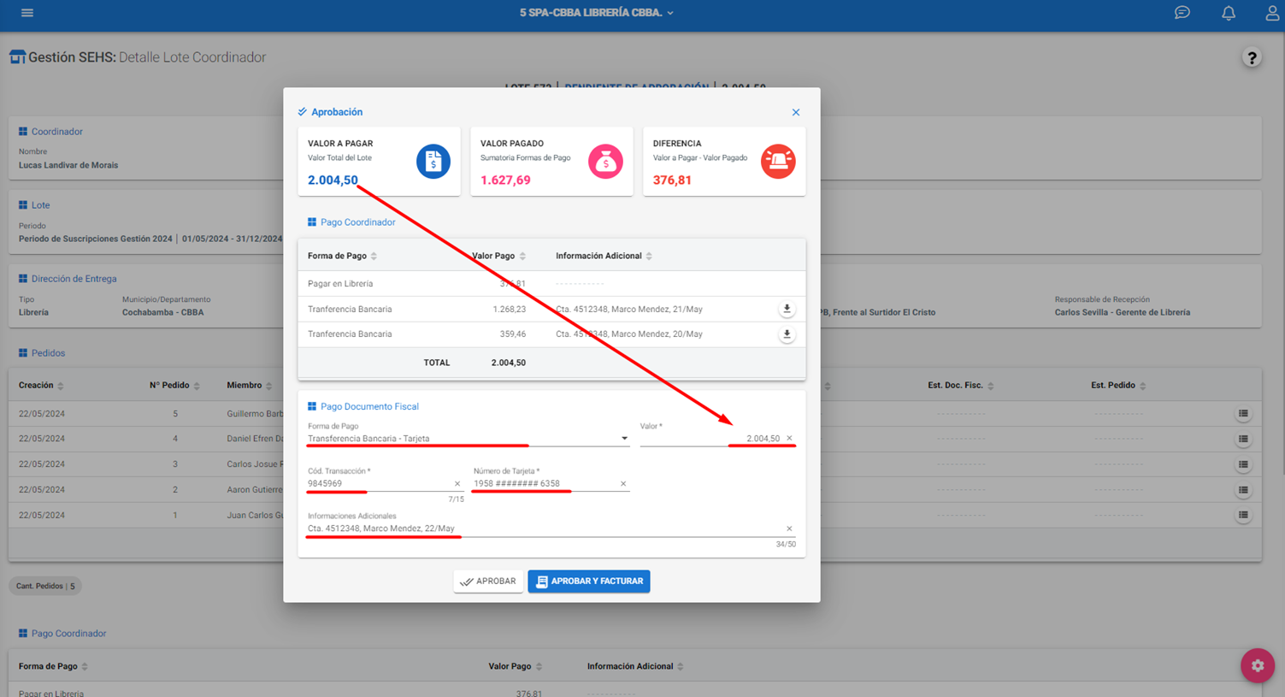Open the pink settings gear floating button

1258,665
